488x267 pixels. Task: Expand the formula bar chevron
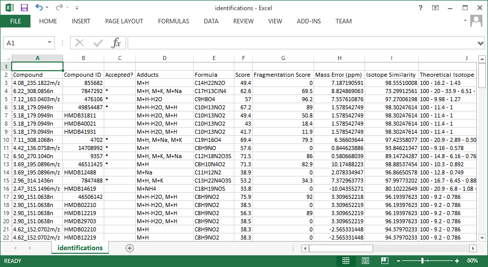pyautogui.click(x=480, y=43)
